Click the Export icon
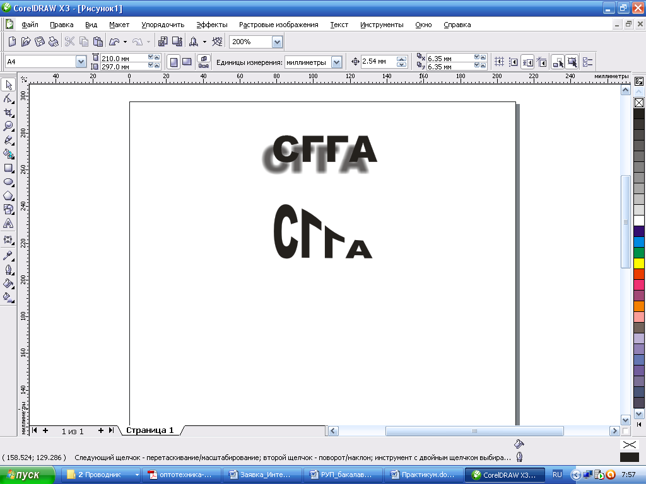The width and height of the screenshot is (646, 484). tap(177, 42)
